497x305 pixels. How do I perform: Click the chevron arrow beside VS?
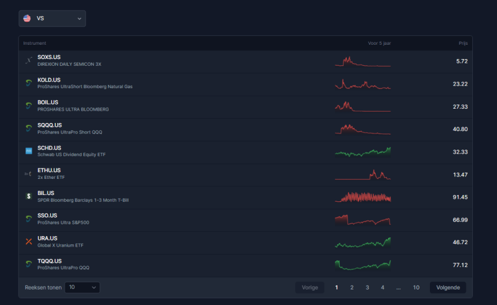click(x=80, y=19)
